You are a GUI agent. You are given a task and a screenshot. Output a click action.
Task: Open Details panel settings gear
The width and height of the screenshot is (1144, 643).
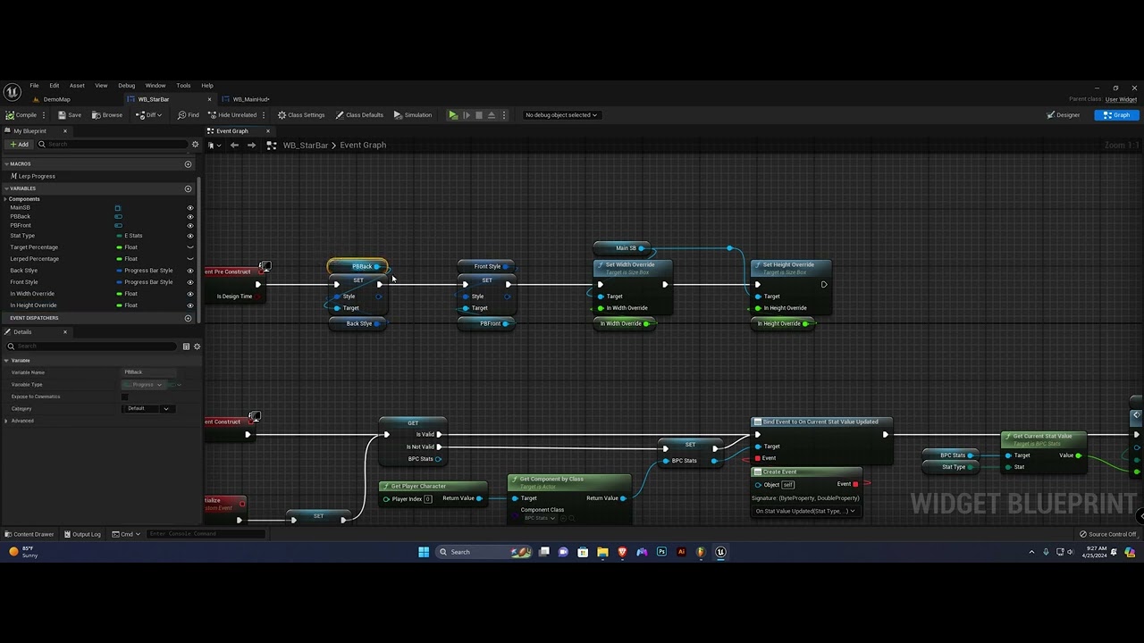point(197,347)
